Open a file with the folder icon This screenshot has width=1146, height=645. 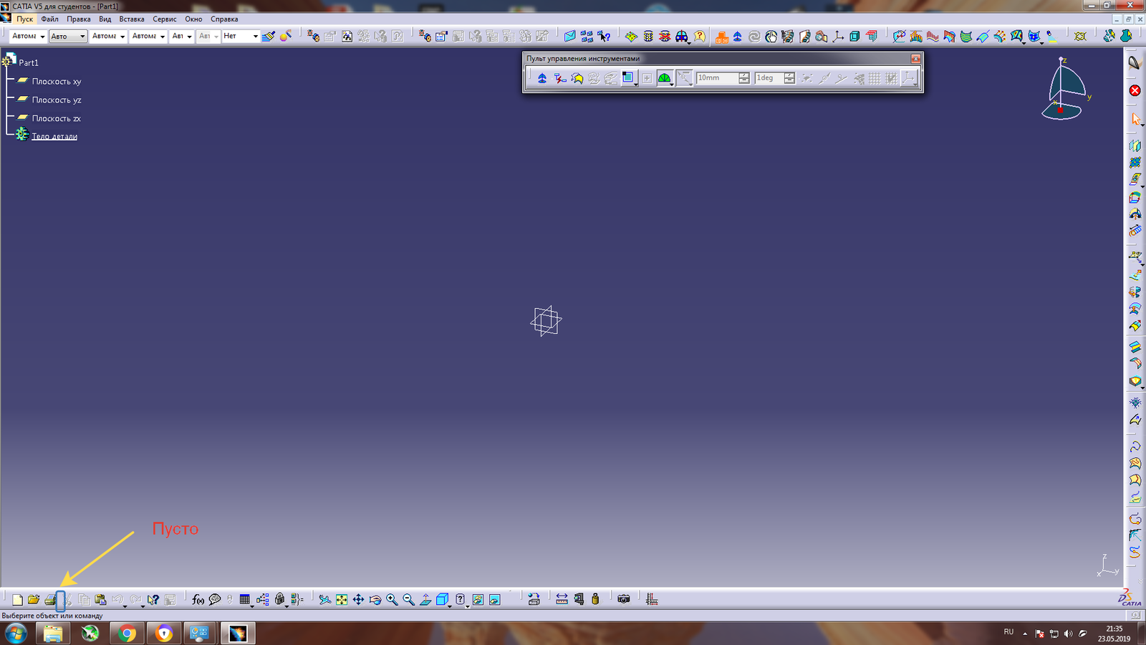coord(34,600)
